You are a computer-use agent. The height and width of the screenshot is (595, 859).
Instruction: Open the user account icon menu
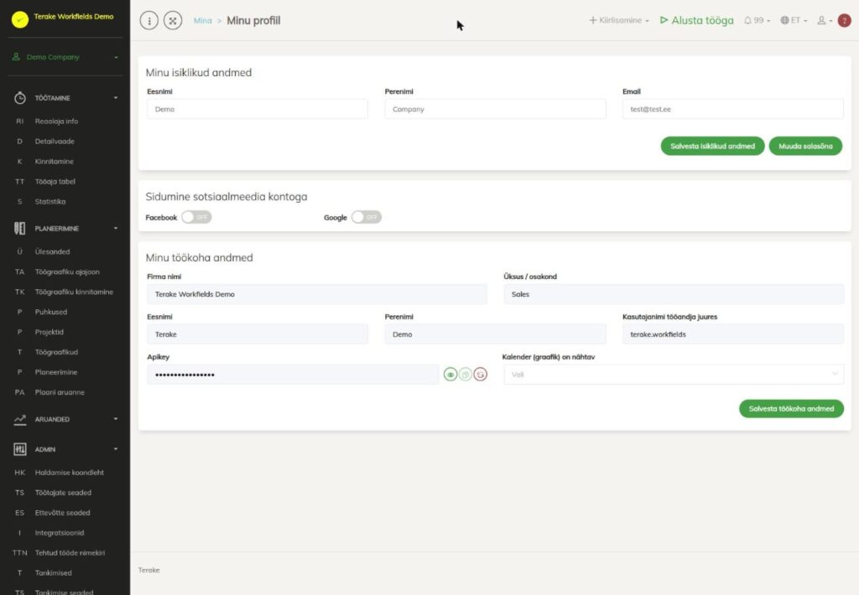click(825, 20)
